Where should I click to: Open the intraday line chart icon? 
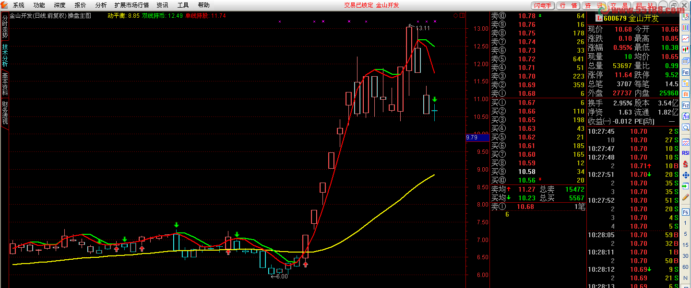pyautogui.click(x=685, y=38)
